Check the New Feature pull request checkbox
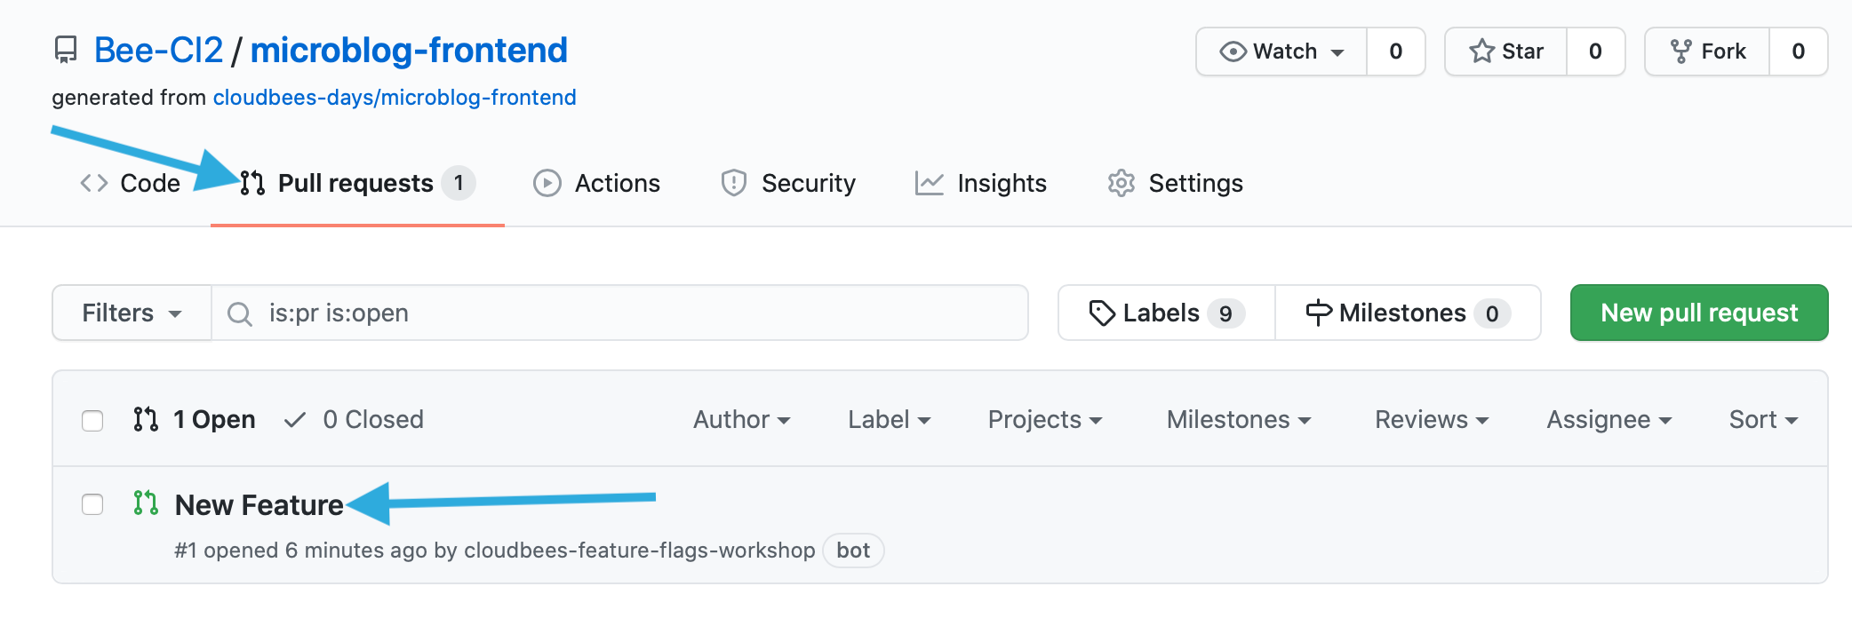This screenshot has width=1852, height=618. [92, 504]
